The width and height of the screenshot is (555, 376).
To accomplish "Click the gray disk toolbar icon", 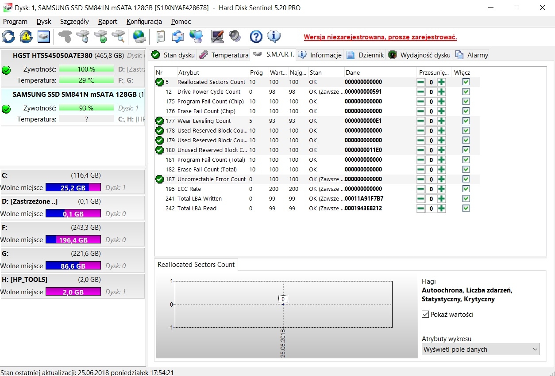I will pos(65,37).
